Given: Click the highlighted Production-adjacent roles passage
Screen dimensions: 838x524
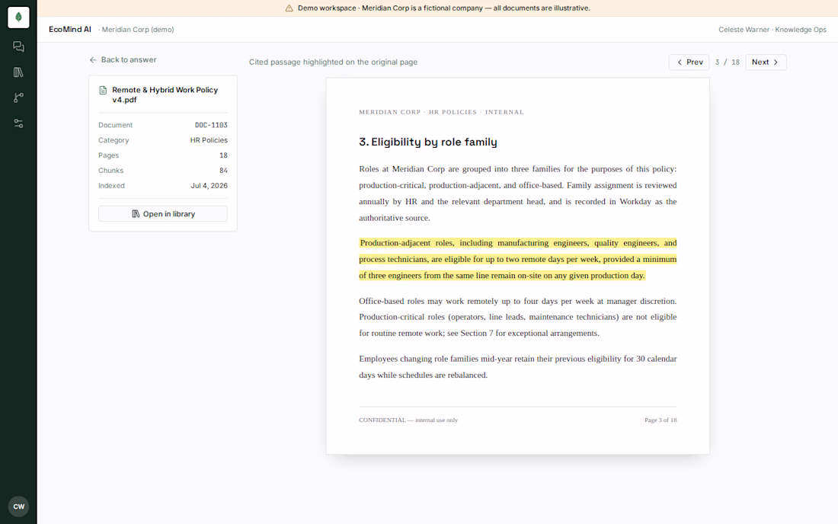Looking at the screenshot, I should [518, 259].
